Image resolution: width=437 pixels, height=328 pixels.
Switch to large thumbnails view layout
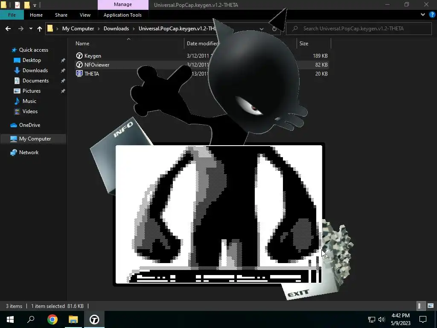tap(431, 306)
